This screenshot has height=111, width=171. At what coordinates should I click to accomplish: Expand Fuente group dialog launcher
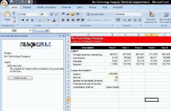click(58, 25)
